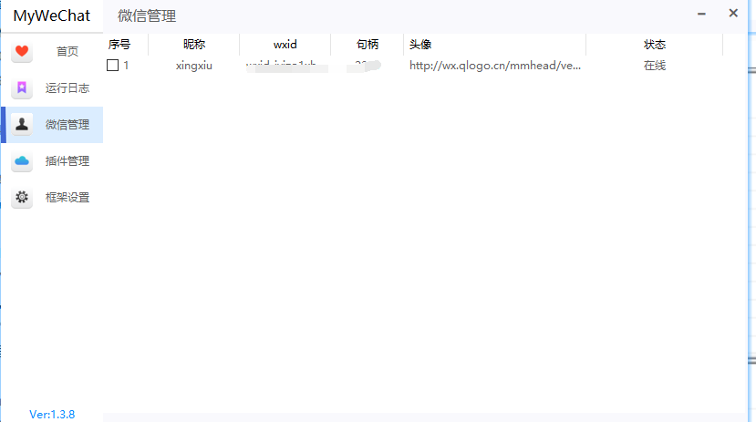Click the red heart home icon

click(x=22, y=51)
